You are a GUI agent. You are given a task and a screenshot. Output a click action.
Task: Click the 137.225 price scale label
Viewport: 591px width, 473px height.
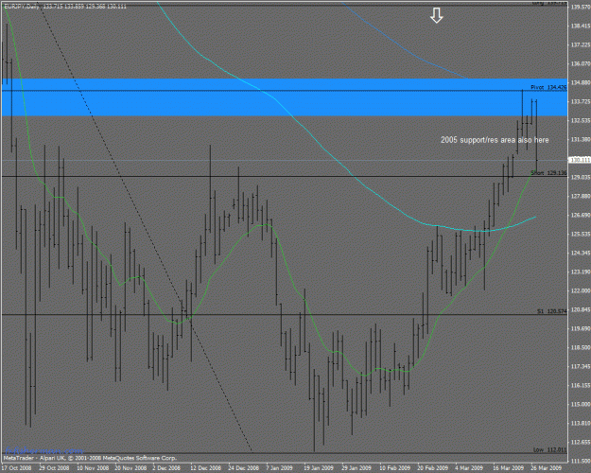(x=581, y=44)
